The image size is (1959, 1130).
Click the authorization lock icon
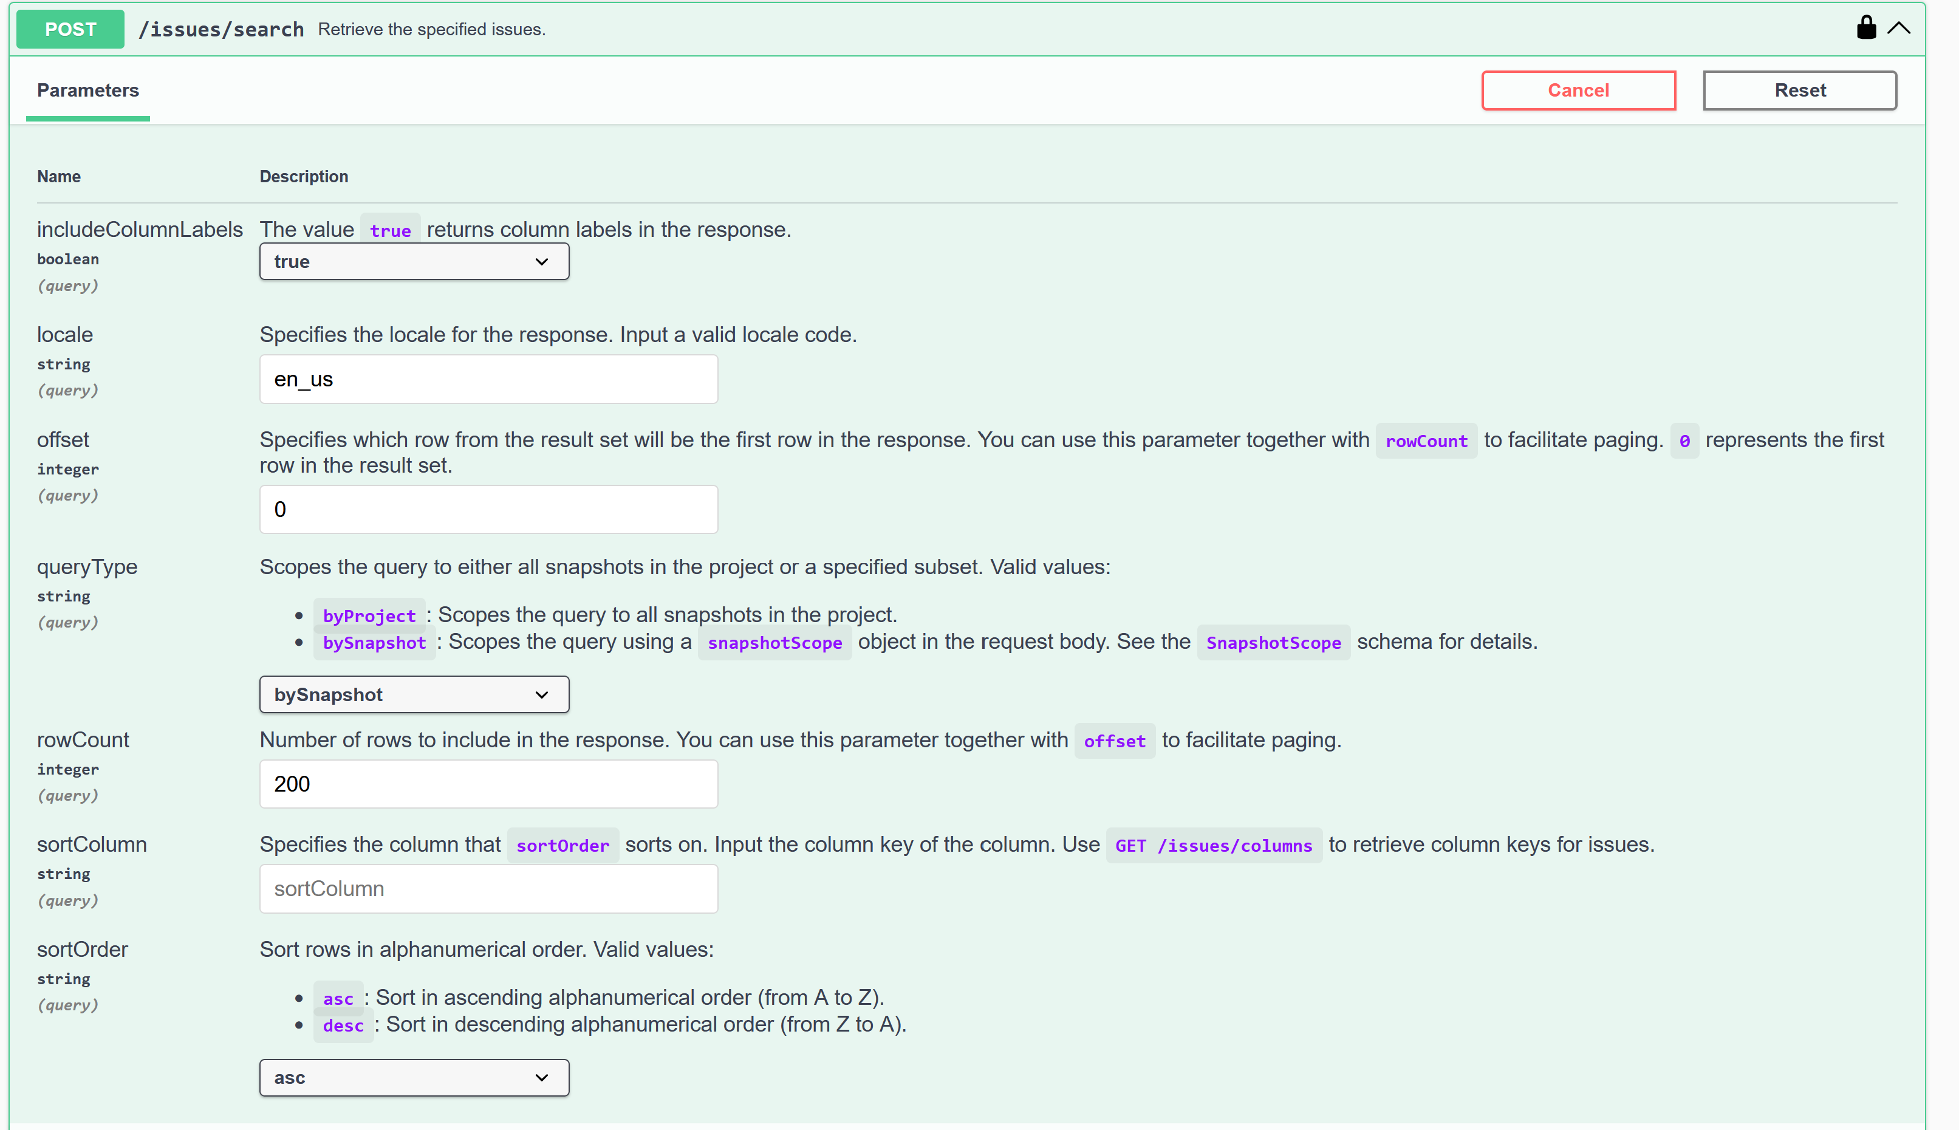tap(1866, 28)
